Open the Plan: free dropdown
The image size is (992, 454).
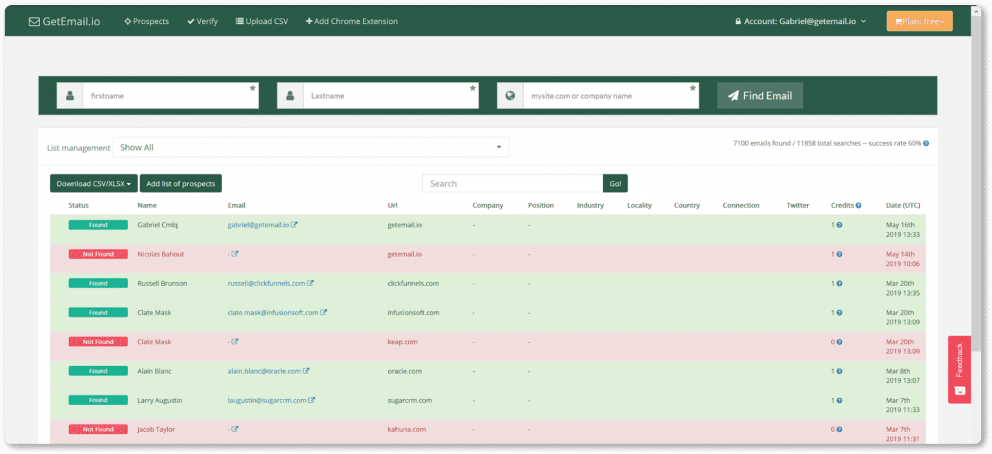click(x=919, y=21)
